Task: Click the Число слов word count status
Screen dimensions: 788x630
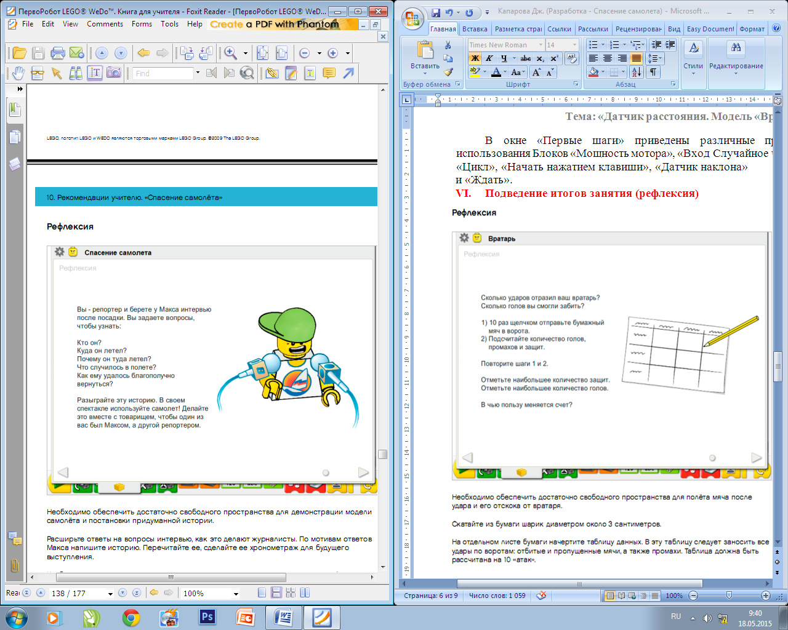Action: [x=497, y=596]
